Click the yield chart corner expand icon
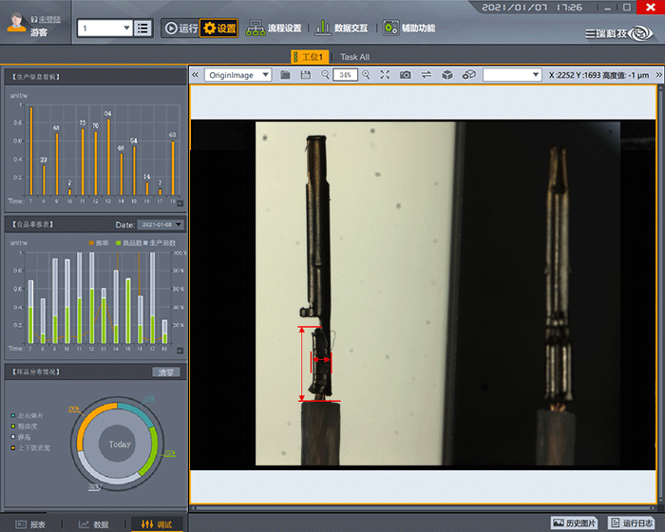 [180, 351]
